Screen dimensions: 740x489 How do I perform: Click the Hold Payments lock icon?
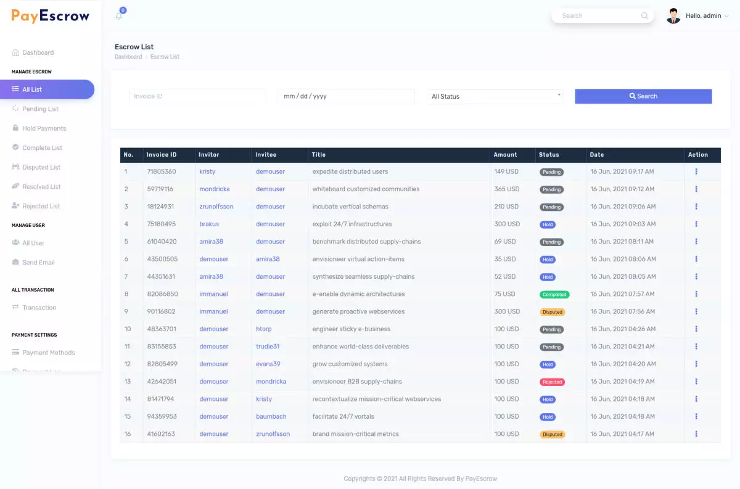coord(16,128)
